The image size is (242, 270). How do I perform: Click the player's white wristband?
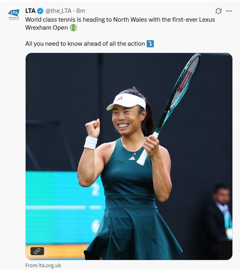point(91,143)
